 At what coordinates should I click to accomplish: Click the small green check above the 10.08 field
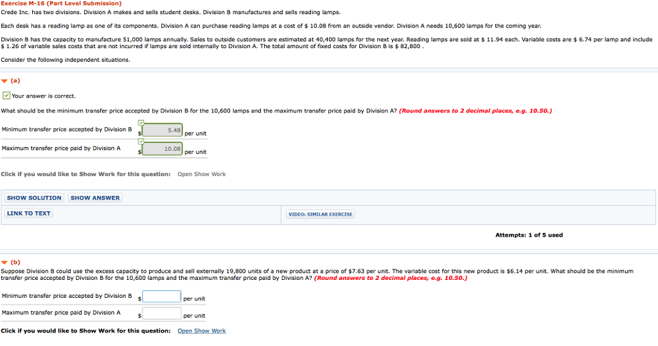[141, 141]
